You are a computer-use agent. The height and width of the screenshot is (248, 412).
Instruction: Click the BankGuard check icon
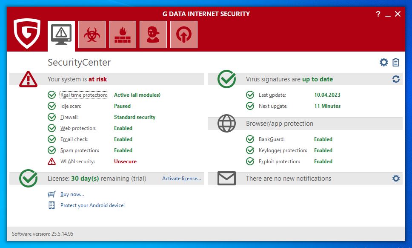pyautogui.click(x=250, y=139)
